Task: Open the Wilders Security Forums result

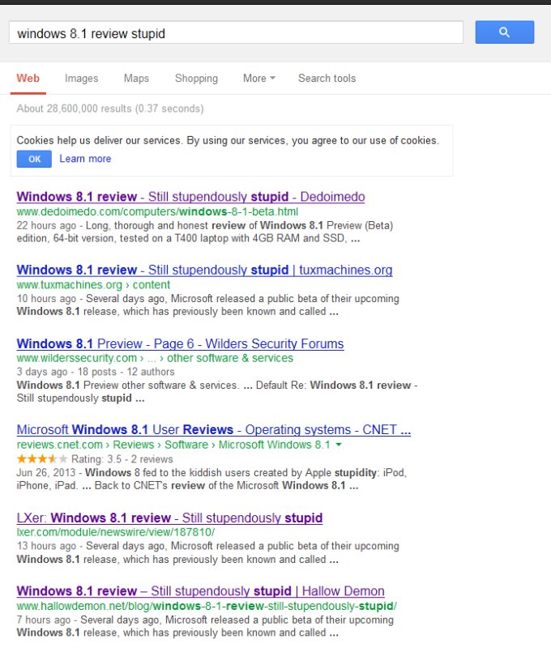Action: click(x=180, y=344)
